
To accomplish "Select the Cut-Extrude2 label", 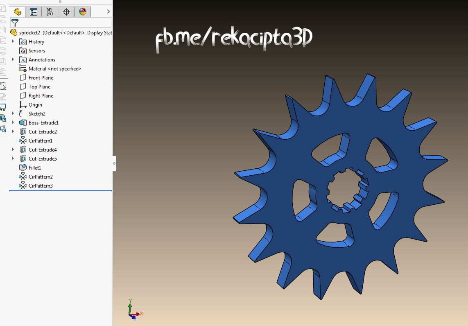I will pos(43,131).
